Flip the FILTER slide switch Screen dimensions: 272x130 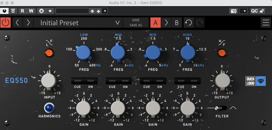[x=221, y=108]
